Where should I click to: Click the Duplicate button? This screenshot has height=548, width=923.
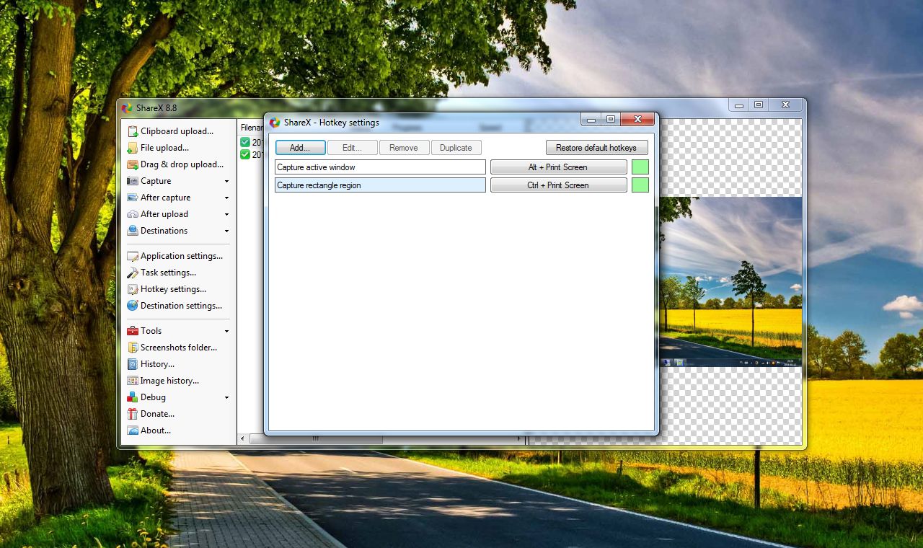click(456, 148)
